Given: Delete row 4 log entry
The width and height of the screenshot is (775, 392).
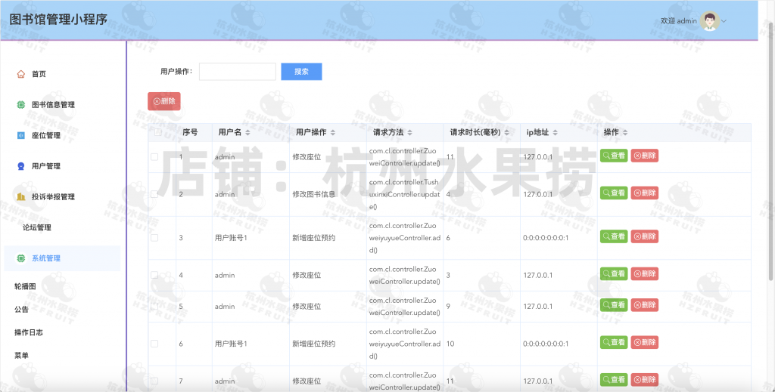Looking at the screenshot, I should (645, 273).
